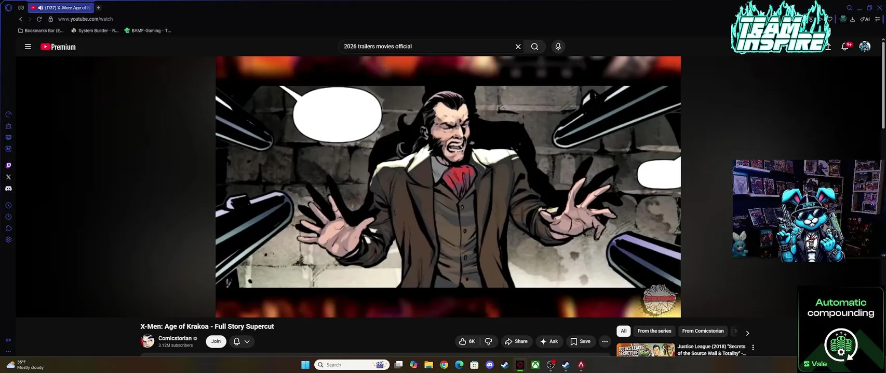Start voice search with the microphone icon
The height and width of the screenshot is (373, 886).
tap(558, 47)
